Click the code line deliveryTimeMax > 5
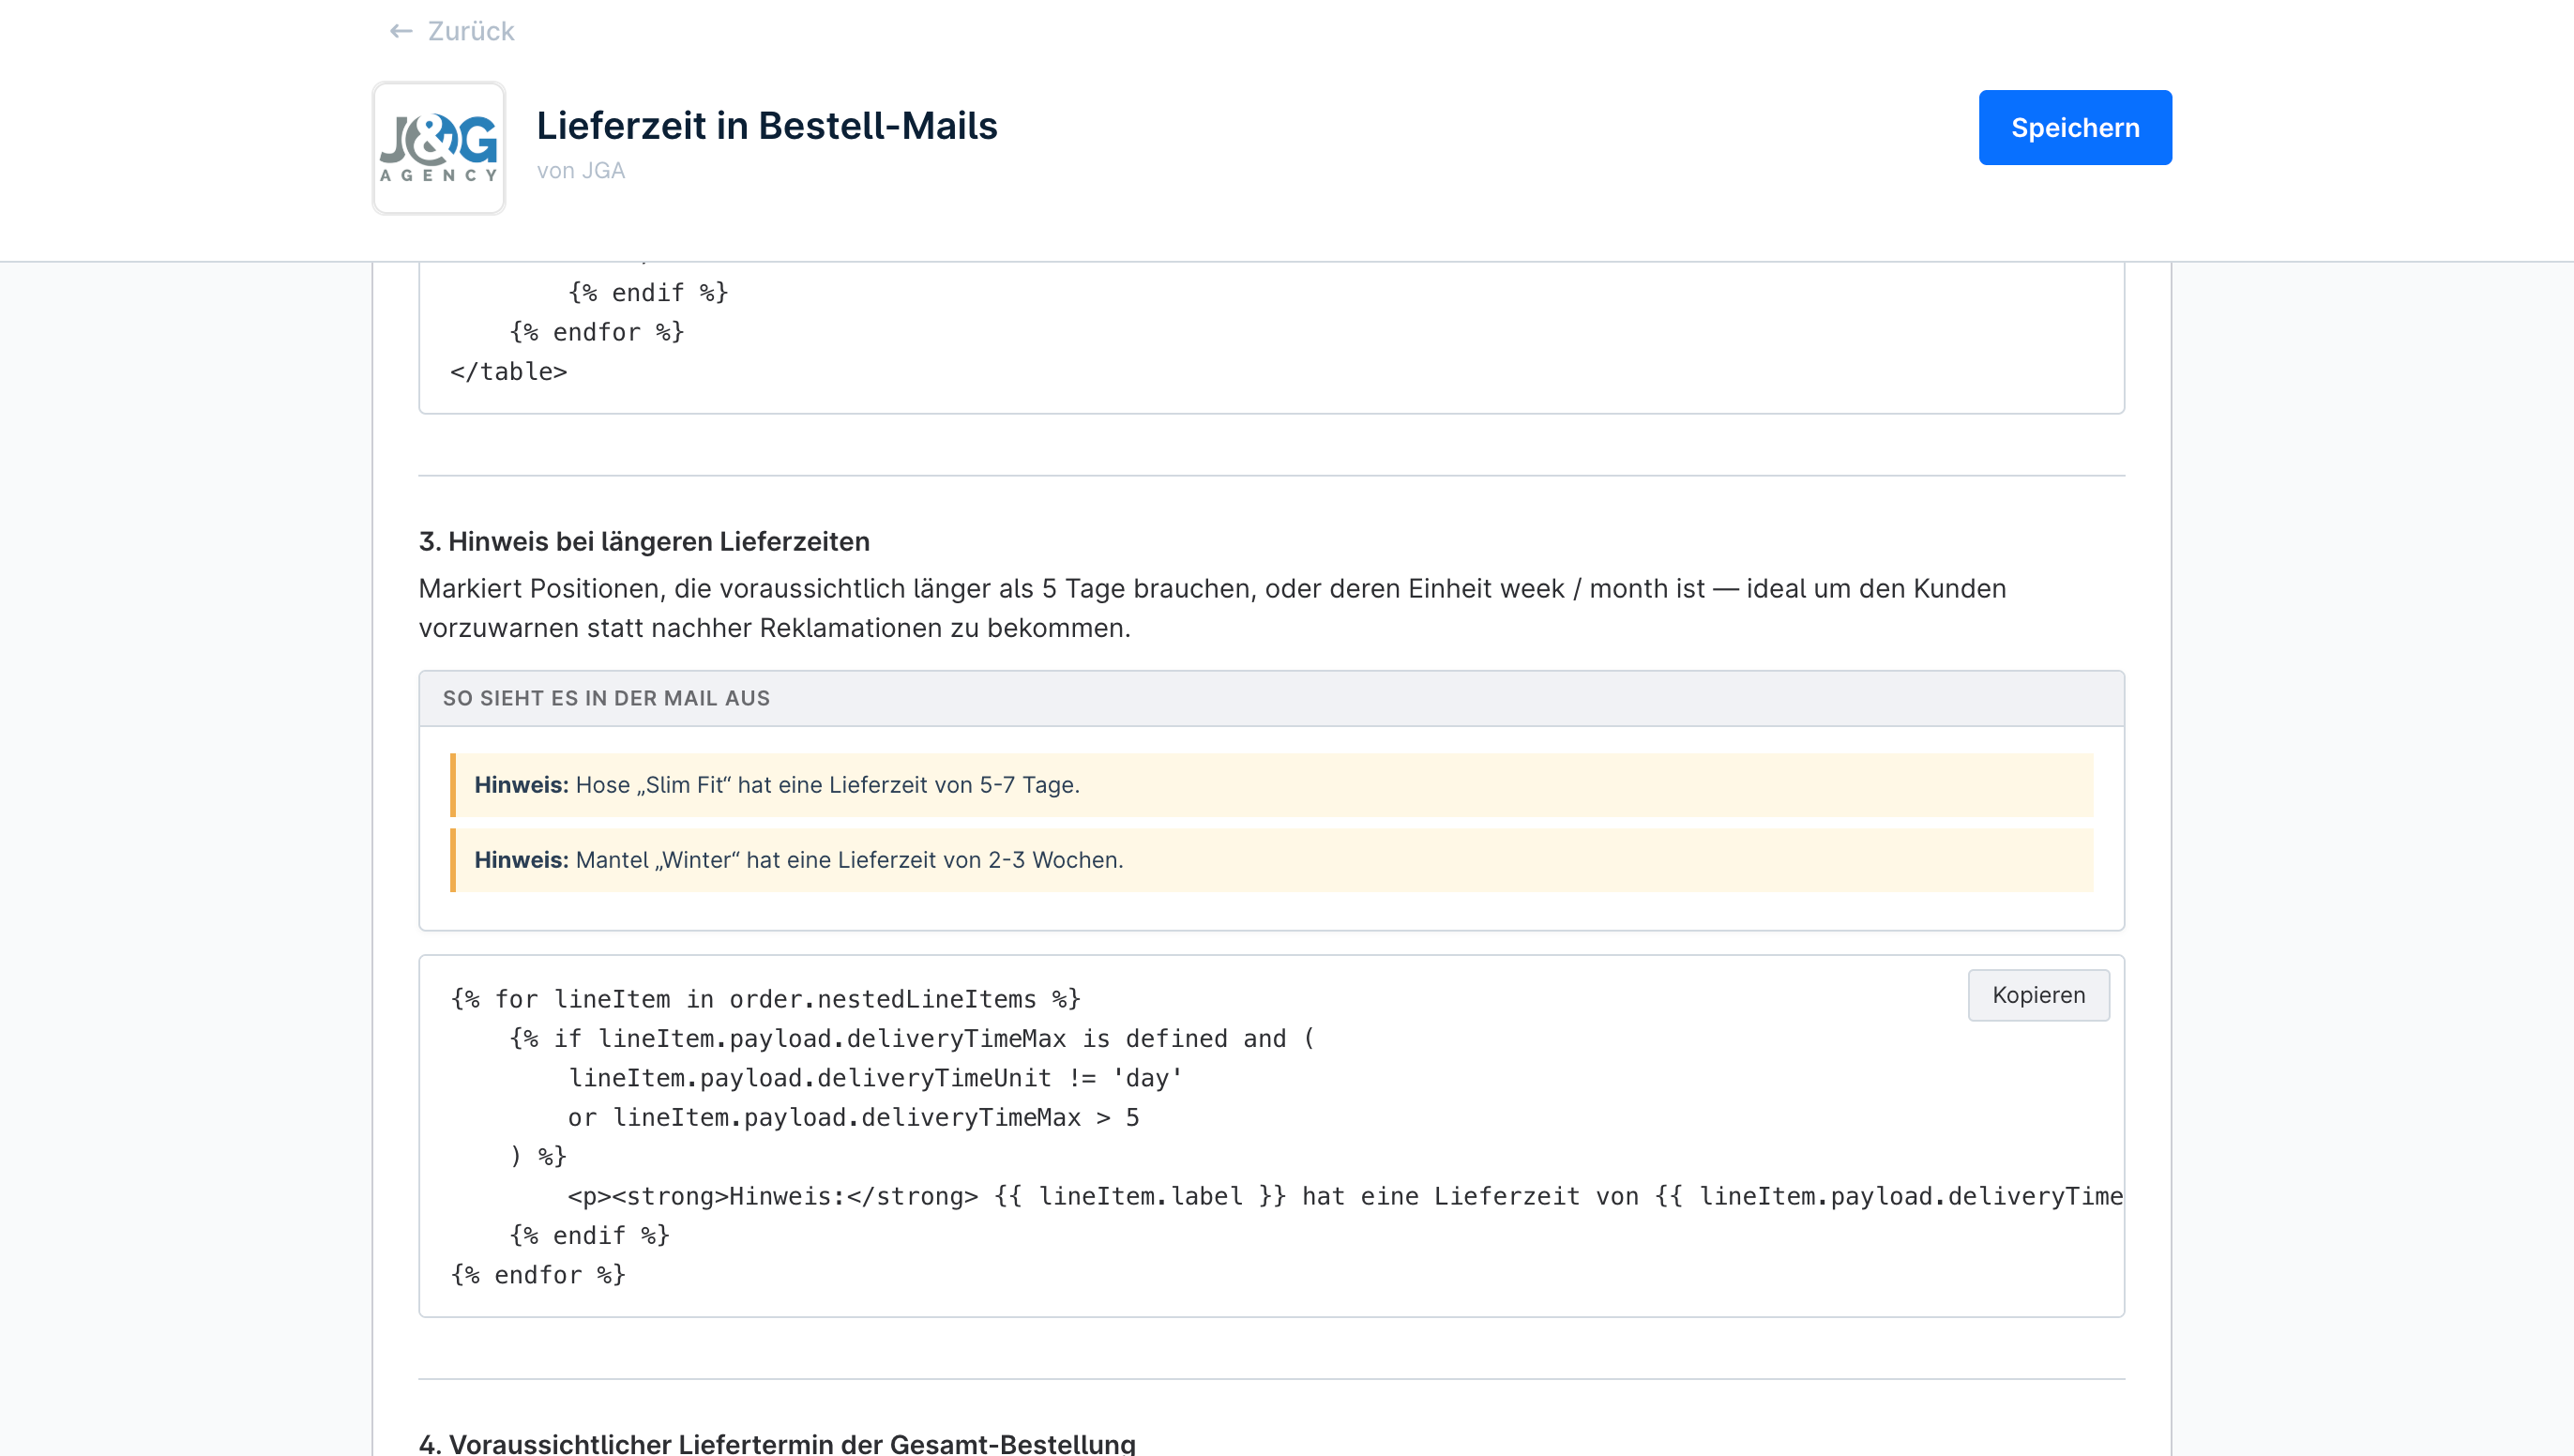The image size is (2574, 1456). (x=854, y=1117)
